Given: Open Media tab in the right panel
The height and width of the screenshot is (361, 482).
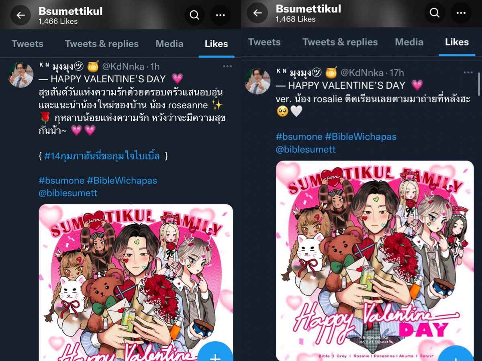Looking at the screenshot, I should pos(409,42).
